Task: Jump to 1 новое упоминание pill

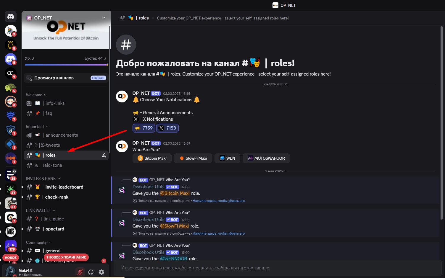Action: (x=66, y=257)
